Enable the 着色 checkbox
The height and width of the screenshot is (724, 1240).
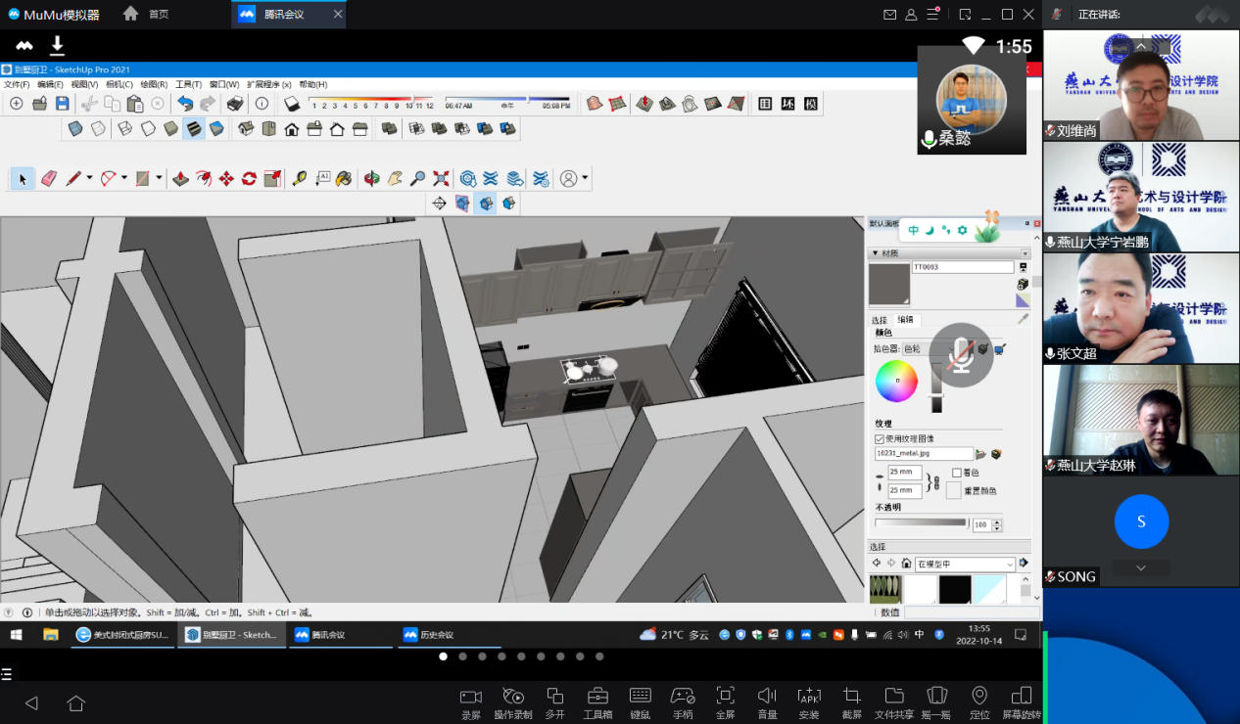[957, 473]
